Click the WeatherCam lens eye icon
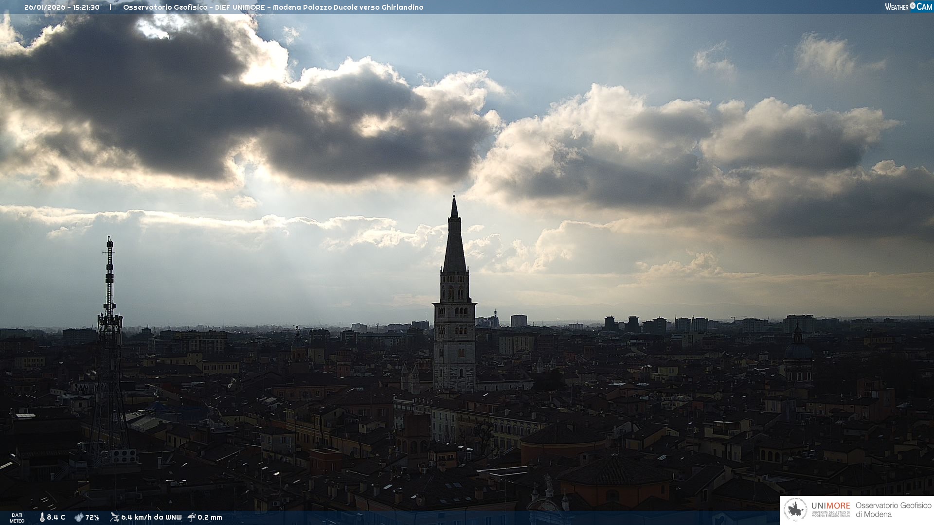Image resolution: width=934 pixels, height=525 pixels. click(x=913, y=6)
